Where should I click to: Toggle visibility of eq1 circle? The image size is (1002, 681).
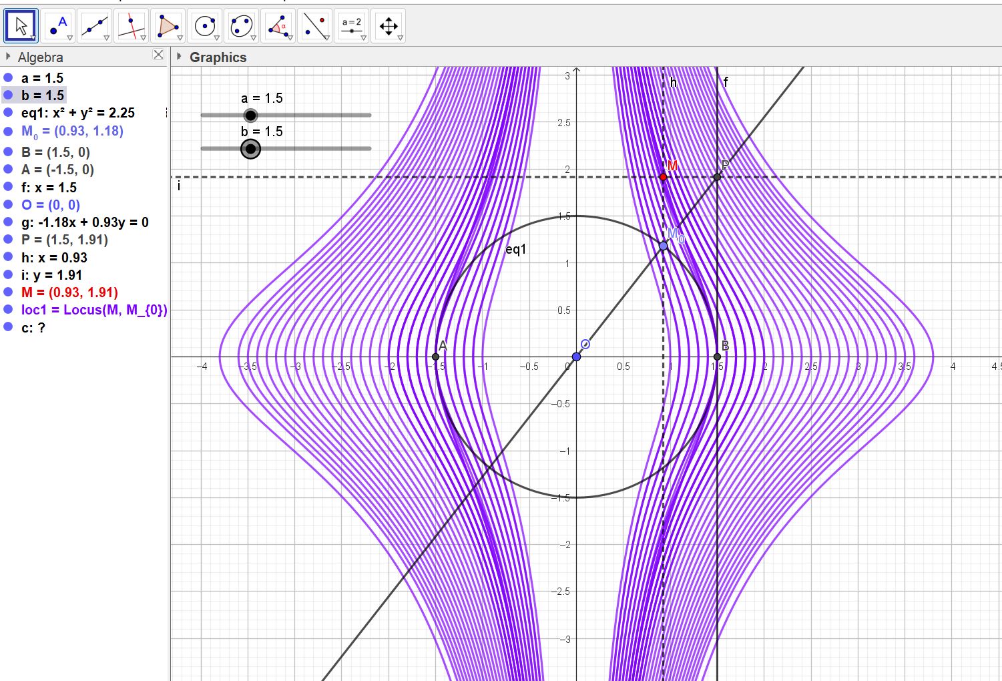8,113
